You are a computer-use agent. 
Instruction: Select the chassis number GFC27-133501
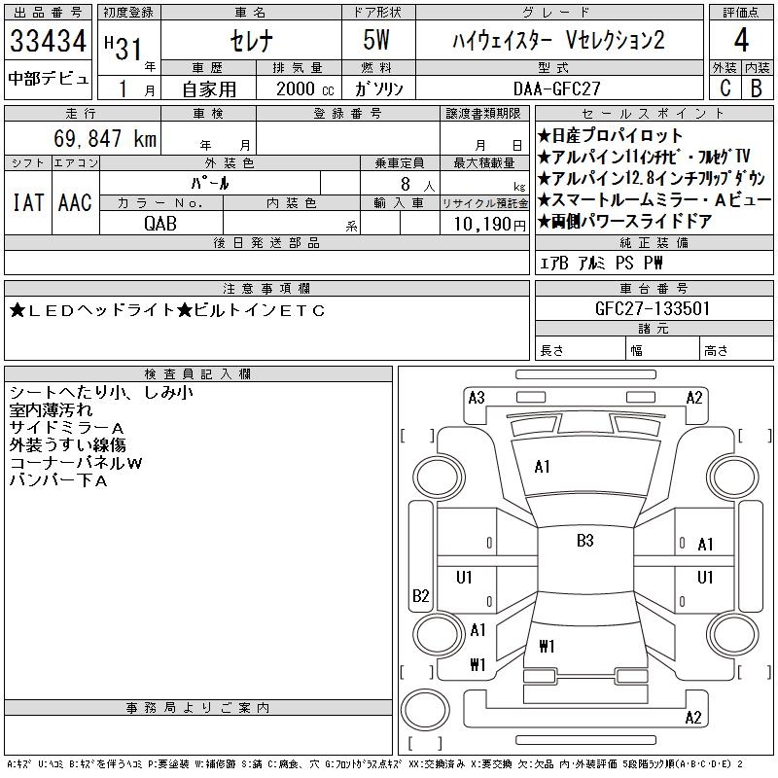(653, 308)
